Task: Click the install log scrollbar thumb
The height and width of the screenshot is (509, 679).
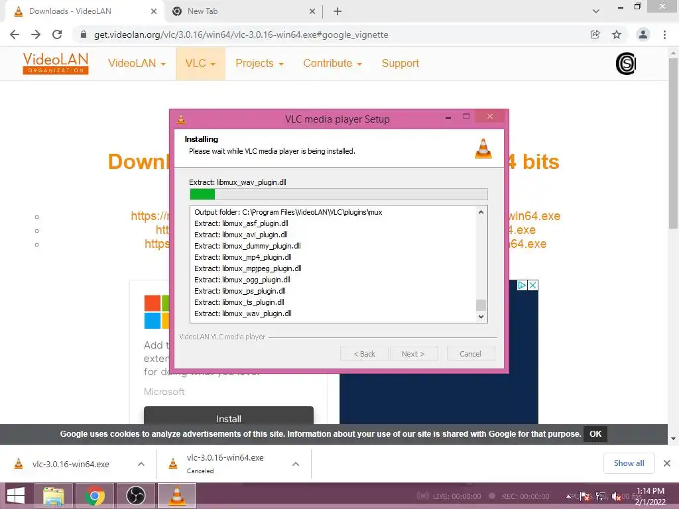Action: (x=481, y=305)
